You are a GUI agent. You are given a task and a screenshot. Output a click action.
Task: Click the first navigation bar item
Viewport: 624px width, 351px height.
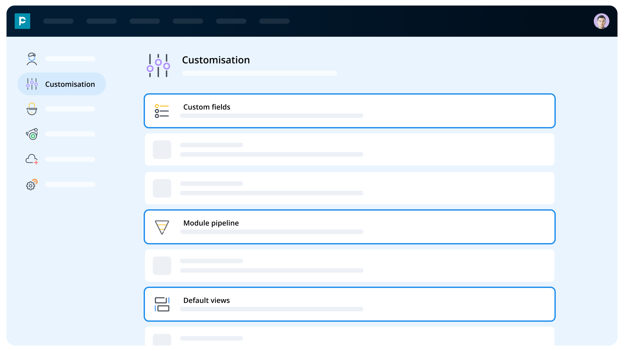(x=58, y=21)
